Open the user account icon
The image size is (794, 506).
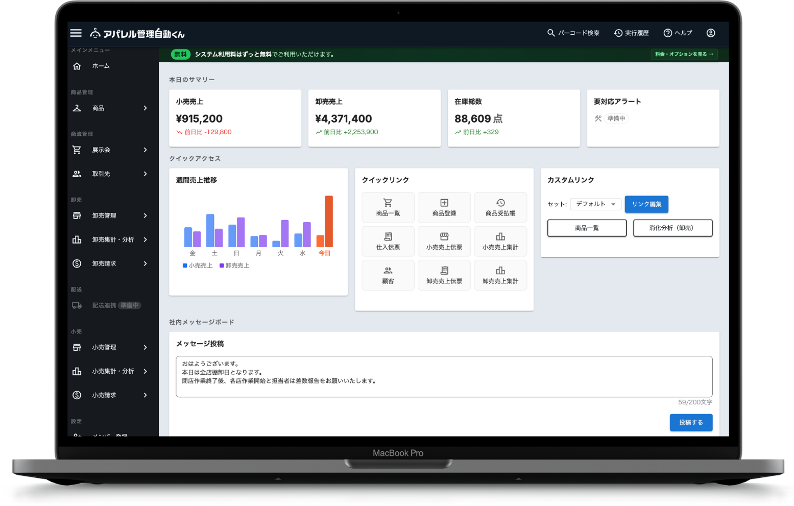711,33
